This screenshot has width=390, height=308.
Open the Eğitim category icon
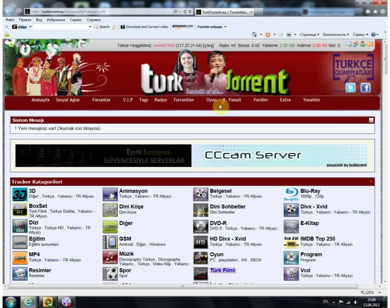20,242
